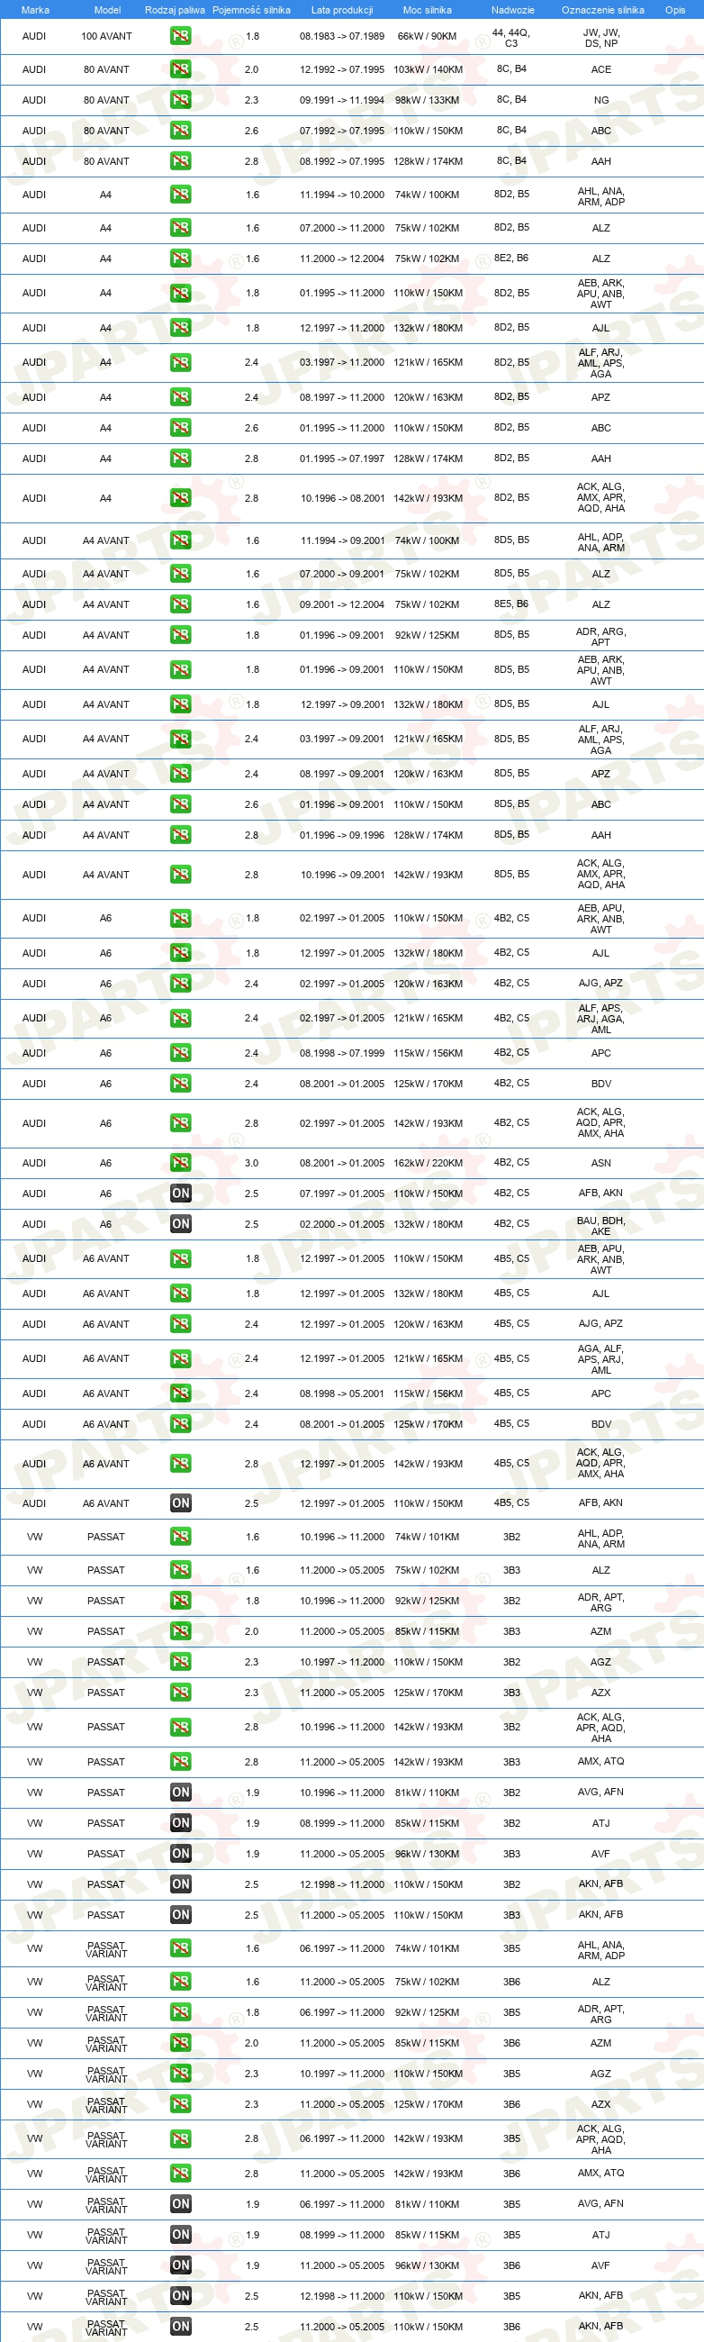The width and height of the screenshot is (704, 2342).
Task: Click the '2.0' capacity cell in the 80 AVANT row
Action: pyautogui.click(x=252, y=69)
